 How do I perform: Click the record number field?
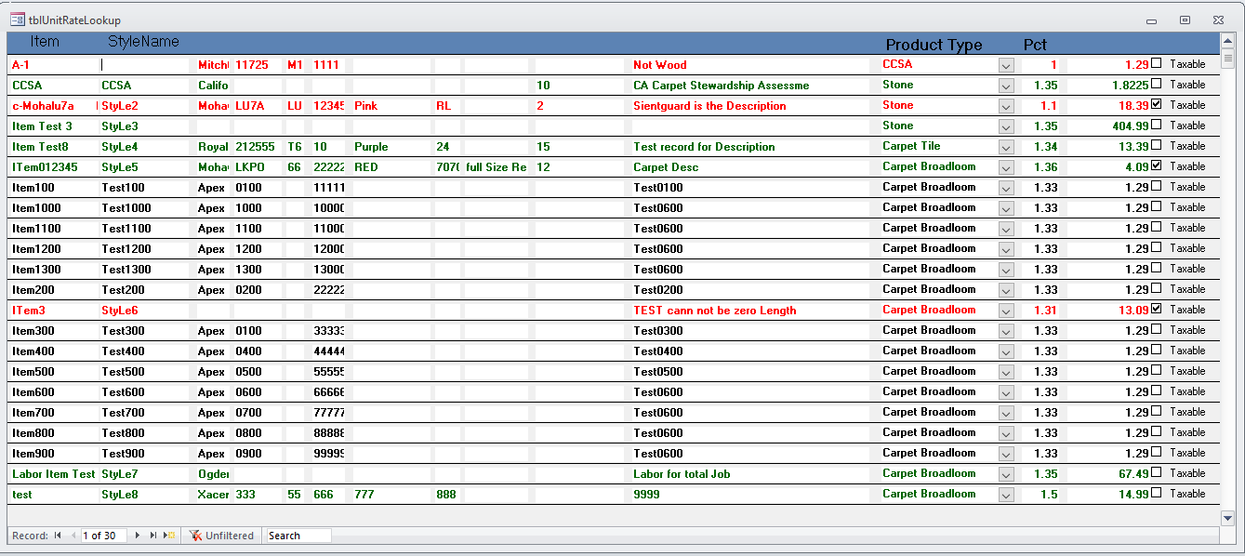[103, 536]
